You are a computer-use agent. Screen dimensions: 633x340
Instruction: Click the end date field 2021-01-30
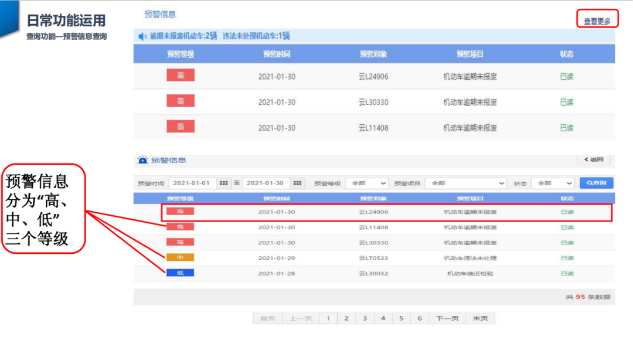pyautogui.click(x=266, y=183)
